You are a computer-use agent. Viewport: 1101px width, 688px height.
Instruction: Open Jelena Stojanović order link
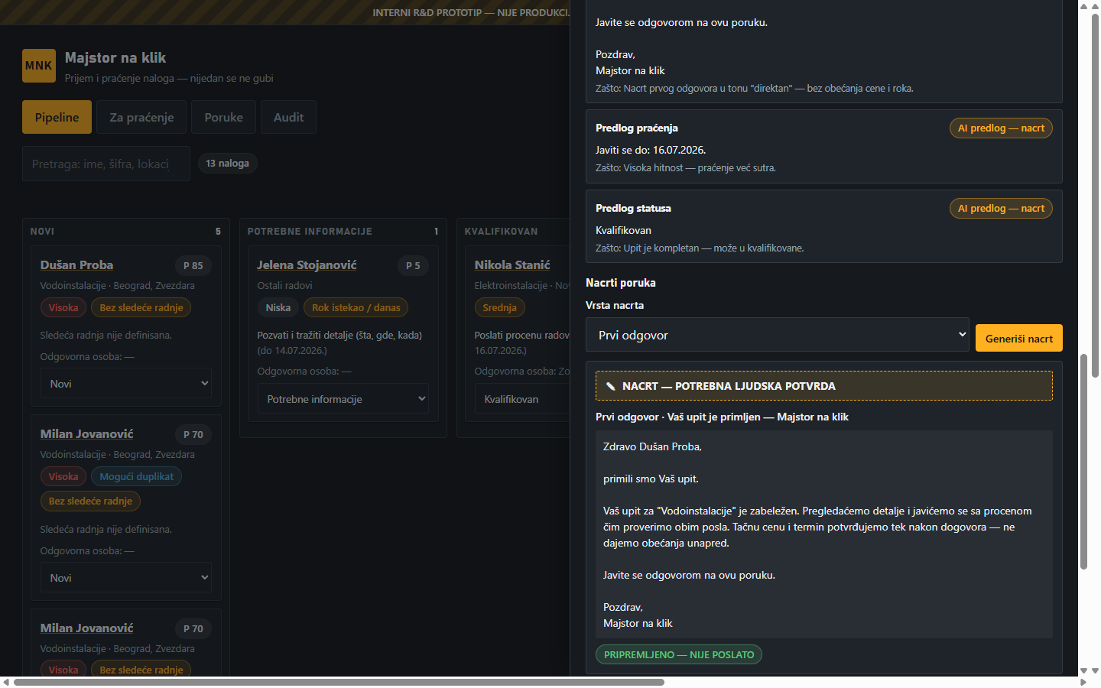point(307,264)
